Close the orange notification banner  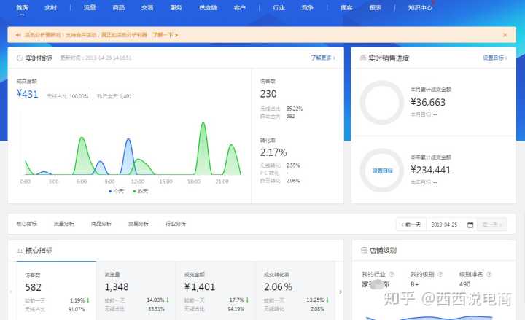(505, 34)
